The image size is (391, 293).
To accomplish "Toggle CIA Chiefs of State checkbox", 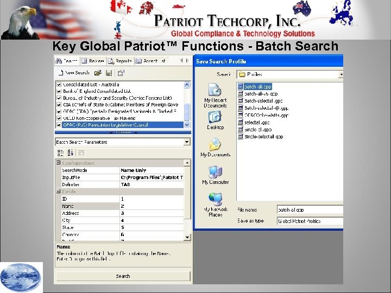I will tap(59, 105).
